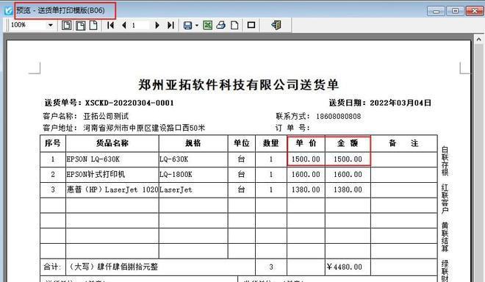This screenshot has height=282, width=485.
Task: Jump to the first page
Action: 110,25
